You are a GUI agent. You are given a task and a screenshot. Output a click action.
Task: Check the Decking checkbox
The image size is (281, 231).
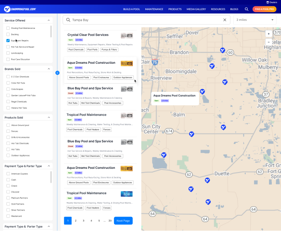click(8, 34)
